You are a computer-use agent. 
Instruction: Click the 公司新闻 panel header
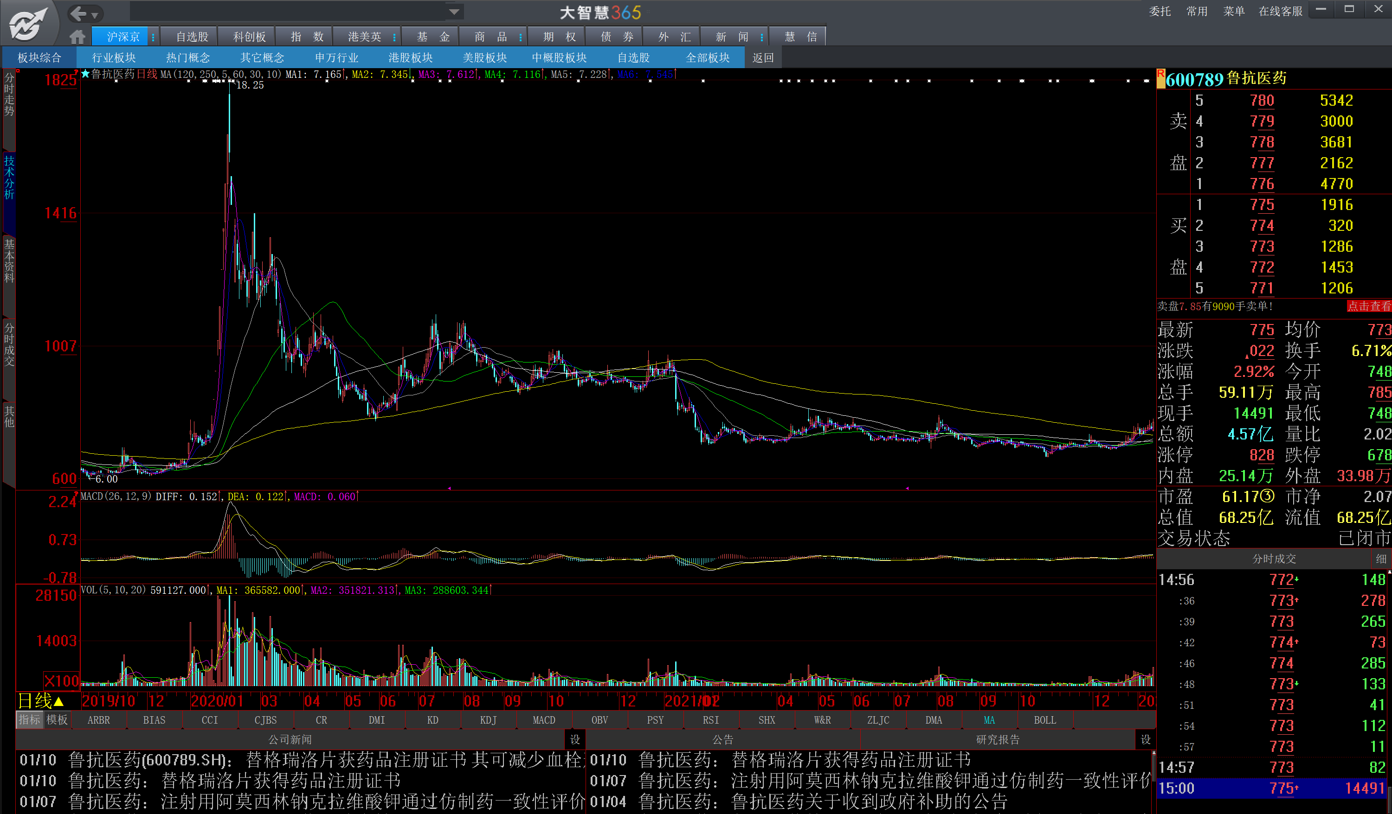coord(290,739)
